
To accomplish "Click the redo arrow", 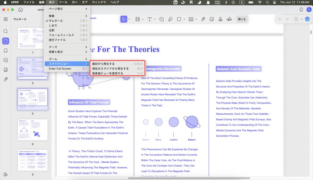I will [x=287, y=19].
